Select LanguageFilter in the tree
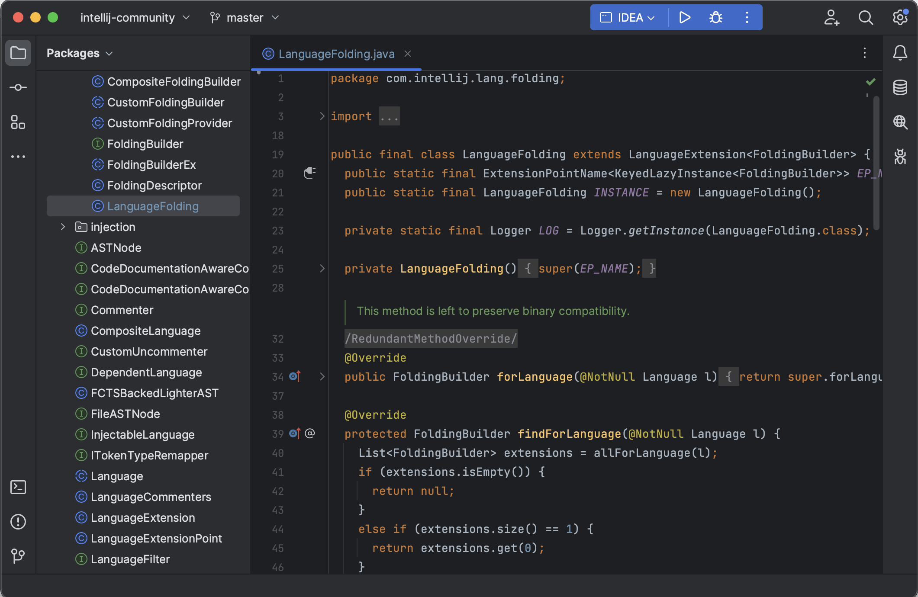Viewport: 918px width, 597px height. [130, 559]
